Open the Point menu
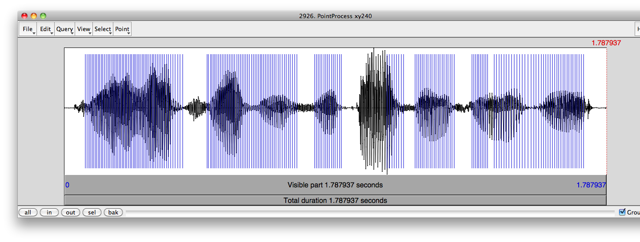 pyautogui.click(x=122, y=29)
